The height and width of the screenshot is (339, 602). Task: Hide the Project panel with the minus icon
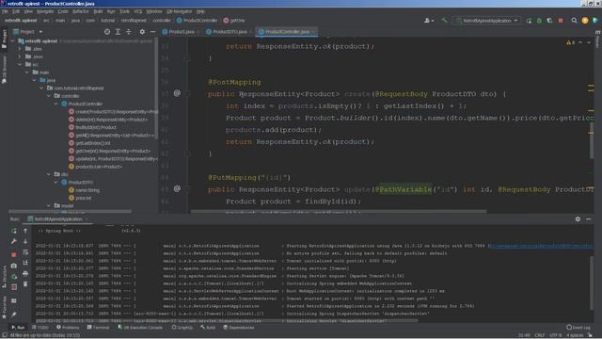152,32
